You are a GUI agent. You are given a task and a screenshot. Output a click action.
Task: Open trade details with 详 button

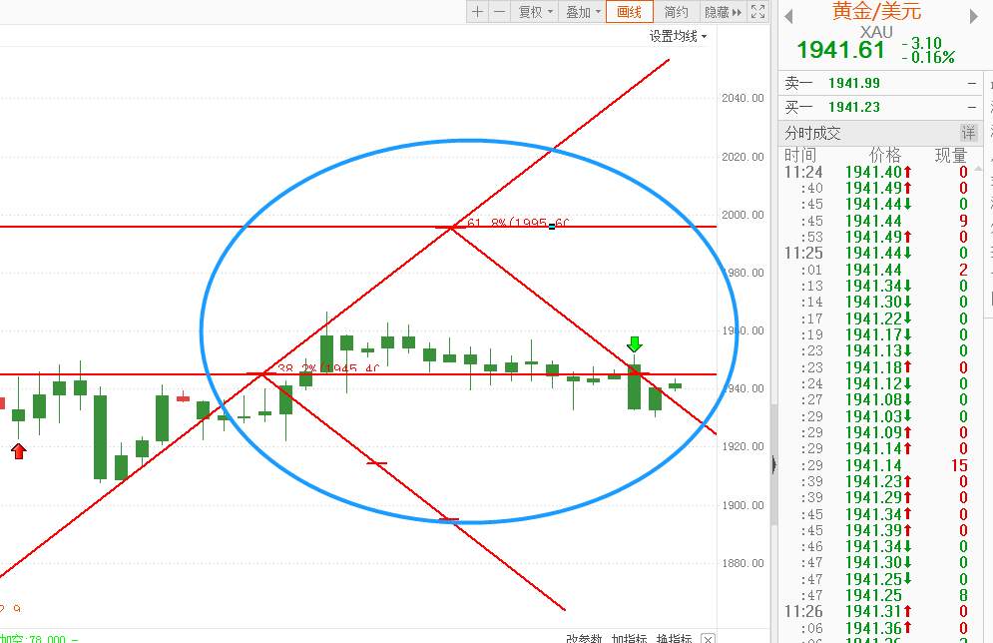[x=968, y=133]
